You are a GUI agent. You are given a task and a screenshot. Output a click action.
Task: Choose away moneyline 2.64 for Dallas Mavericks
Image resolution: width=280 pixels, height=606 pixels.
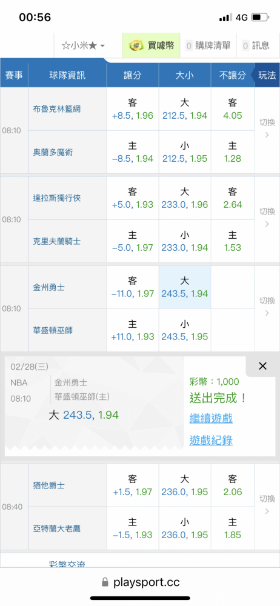pyautogui.click(x=233, y=198)
